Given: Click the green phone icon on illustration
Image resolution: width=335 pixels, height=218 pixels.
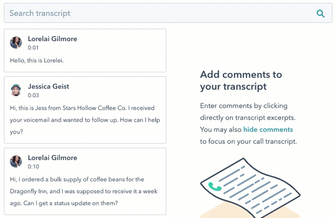Looking at the screenshot, I should (x=215, y=186).
